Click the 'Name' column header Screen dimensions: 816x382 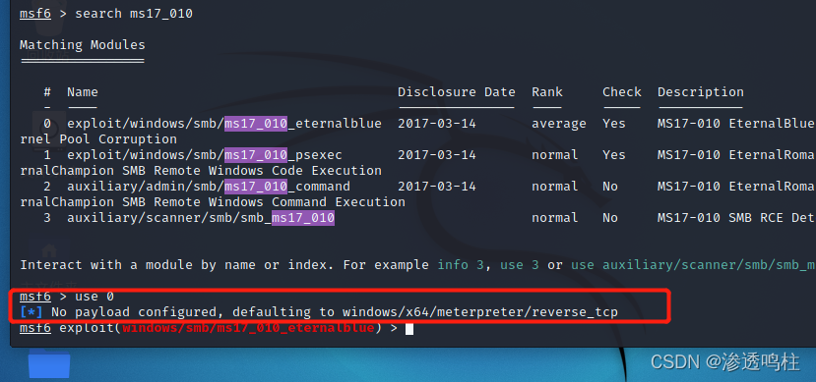[x=83, y=92]
